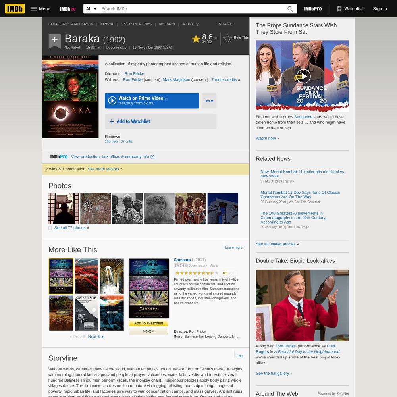Open the 67 critic reviews
Screen dimensions: 397x397
(x=127, y=141)
